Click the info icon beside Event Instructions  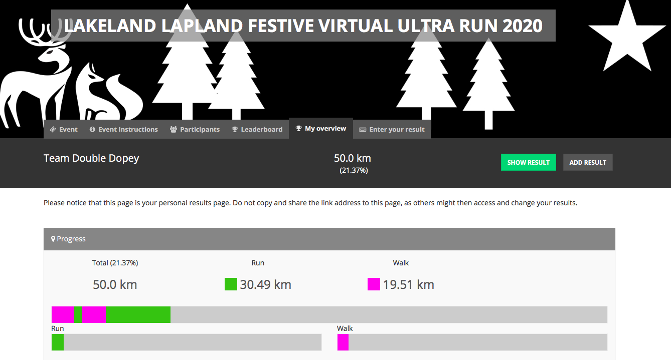[x=92, y=129]
